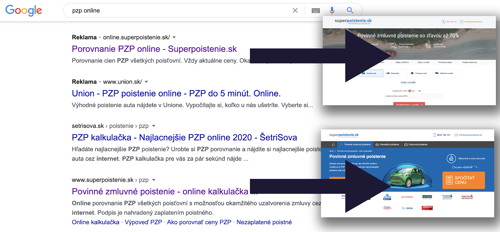Start voice search with the microphone icon

[x=332, y=10]
